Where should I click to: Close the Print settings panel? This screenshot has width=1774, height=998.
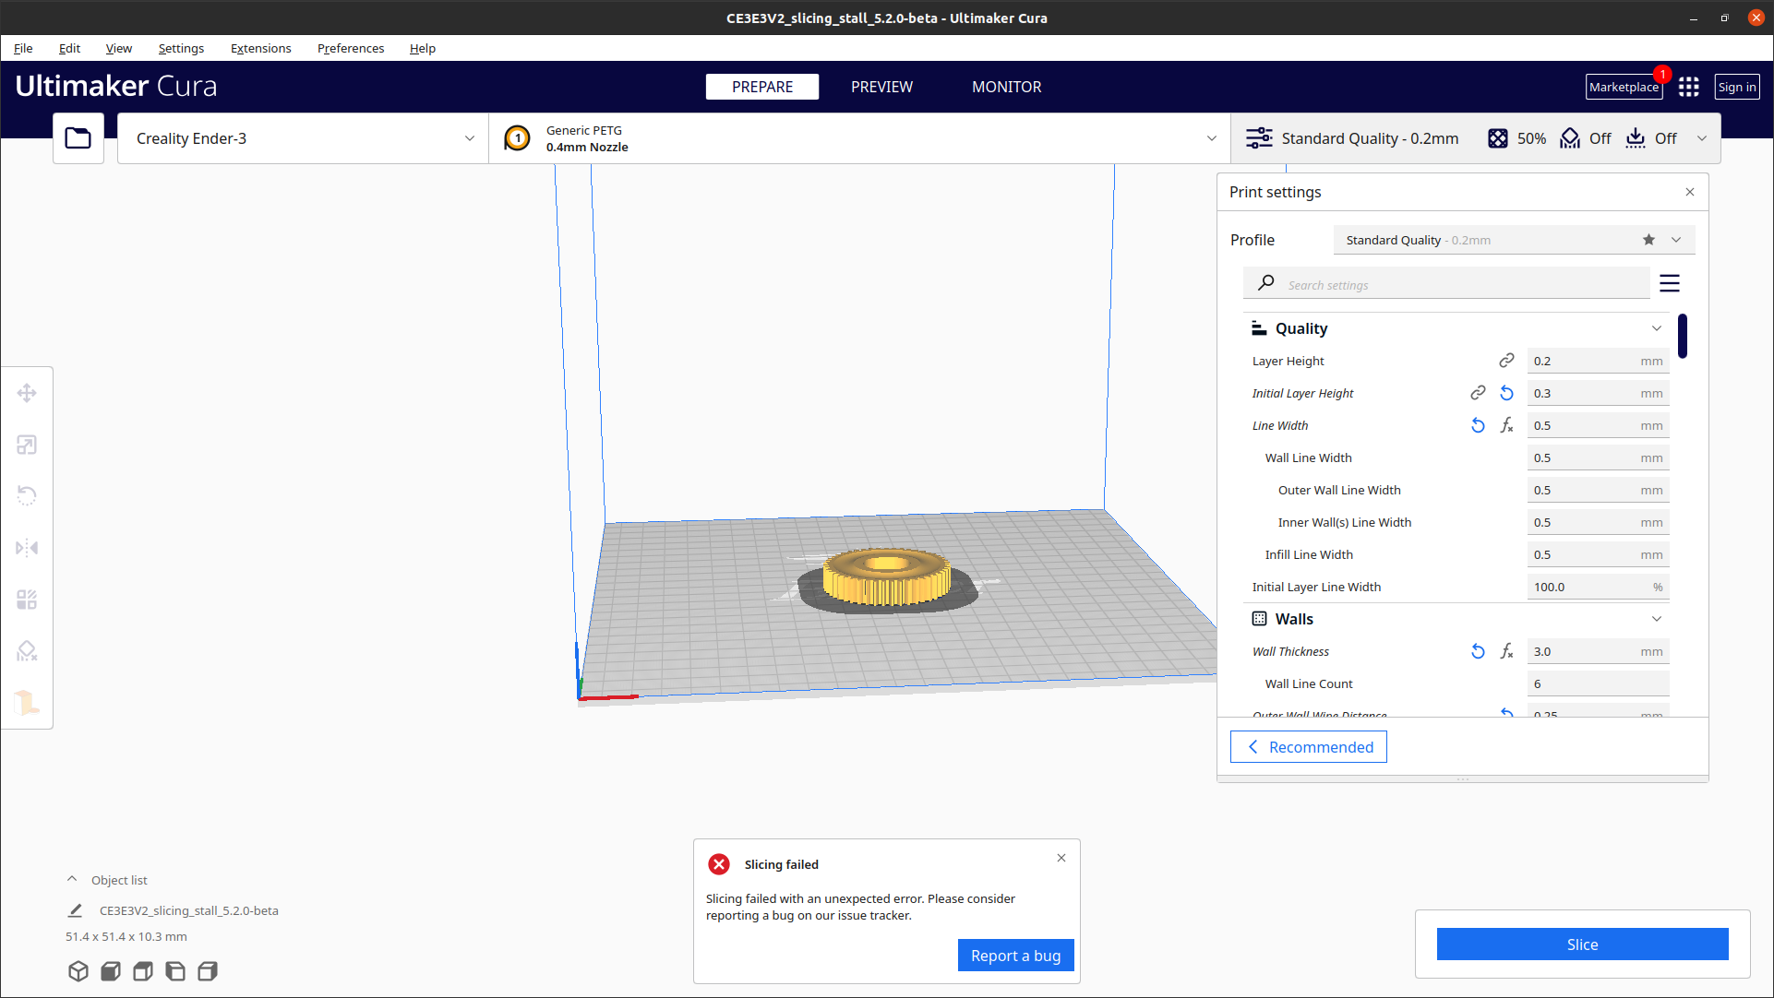[1690, 192]
